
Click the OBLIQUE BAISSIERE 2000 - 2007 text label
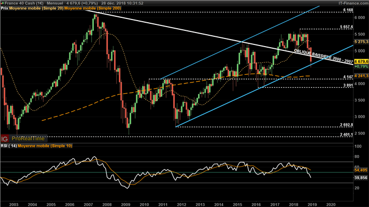tap(323, 56)
